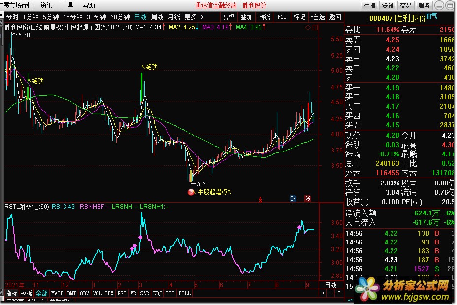
Task: Open F10 company information
Action: pos(282,17)
